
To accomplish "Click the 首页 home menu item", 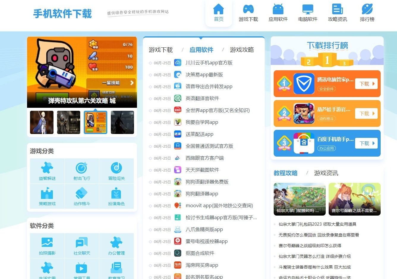I will point(219,13).
